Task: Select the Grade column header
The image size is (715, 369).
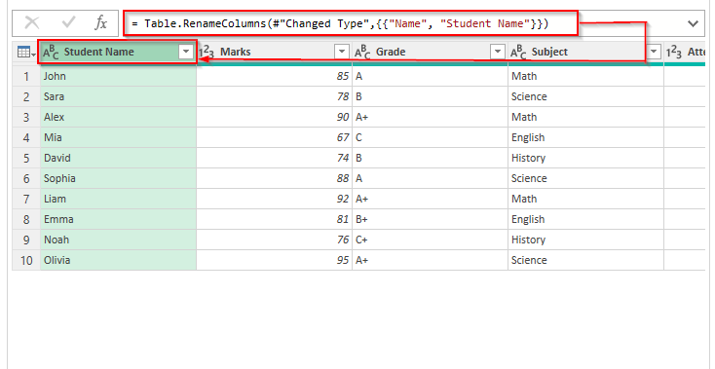Action: click(x=430, y=53)
